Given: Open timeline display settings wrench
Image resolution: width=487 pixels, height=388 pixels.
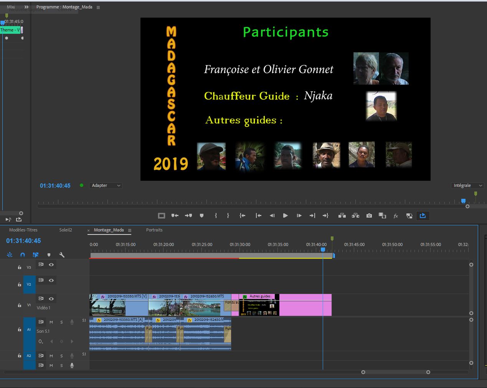Looking at the screenshot, I should point(61,255).
